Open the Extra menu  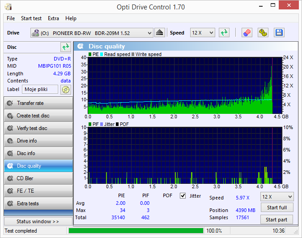[53, 18]
